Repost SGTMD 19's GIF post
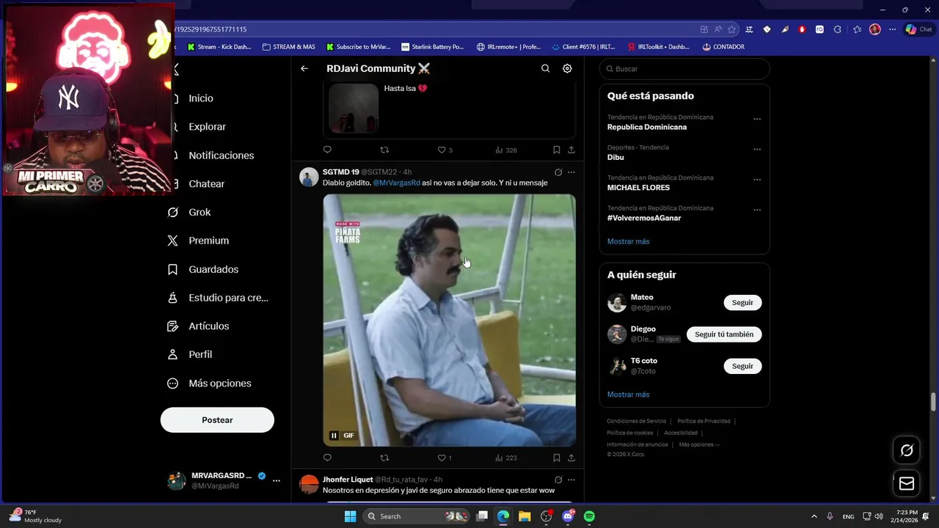939x528 pixels. [x=384, y=458]
